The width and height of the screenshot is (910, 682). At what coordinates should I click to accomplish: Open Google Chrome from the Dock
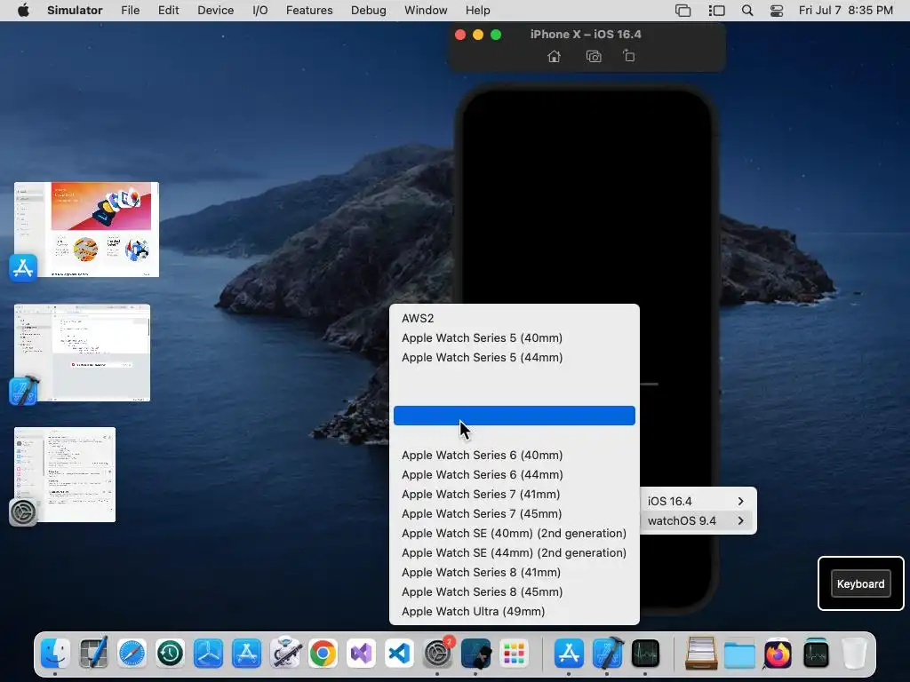click(323, 653)
